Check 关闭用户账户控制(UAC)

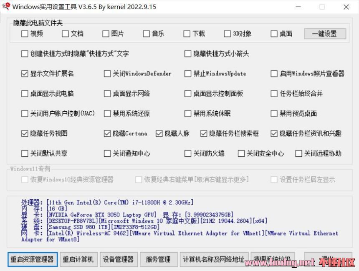[25, 113]
